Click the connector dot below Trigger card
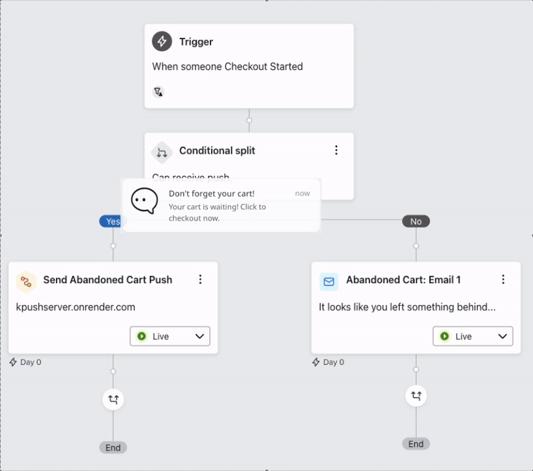 click(x=249, y=121)
